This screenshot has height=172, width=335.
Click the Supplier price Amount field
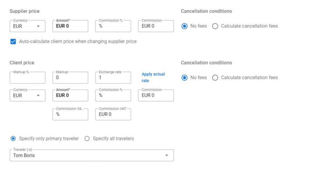(x=70, y=26)
